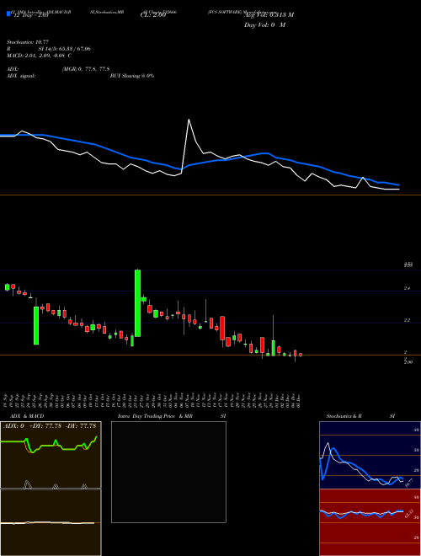Viewport: 421px width, 556px height.
Task: Click the 'Intra Day Trading Price & MR' title
Action: (x=155, y=416)
